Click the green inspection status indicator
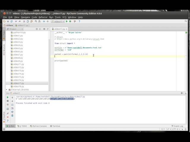The height and width of the screenshot is (142, 190). [x=186, y=33]
